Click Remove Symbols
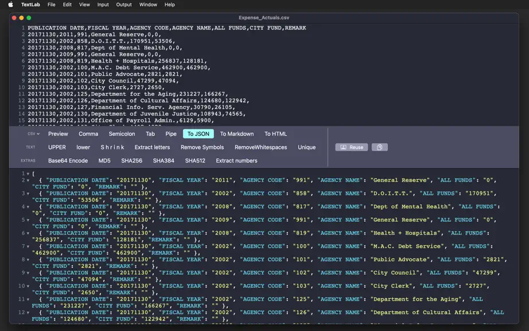This screenshot has height=331, width=529. coord(202,147)
